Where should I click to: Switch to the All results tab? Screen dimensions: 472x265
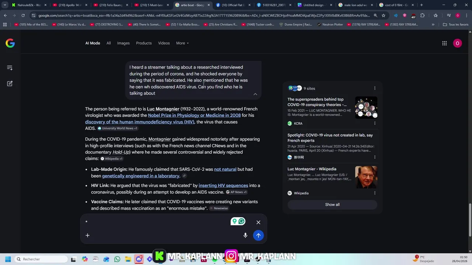click(x=108, y=43)
